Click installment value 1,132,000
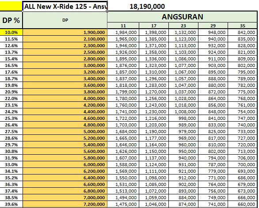This screenshot has width=259, height=208. pyautogui.click(x=183, y=32)
